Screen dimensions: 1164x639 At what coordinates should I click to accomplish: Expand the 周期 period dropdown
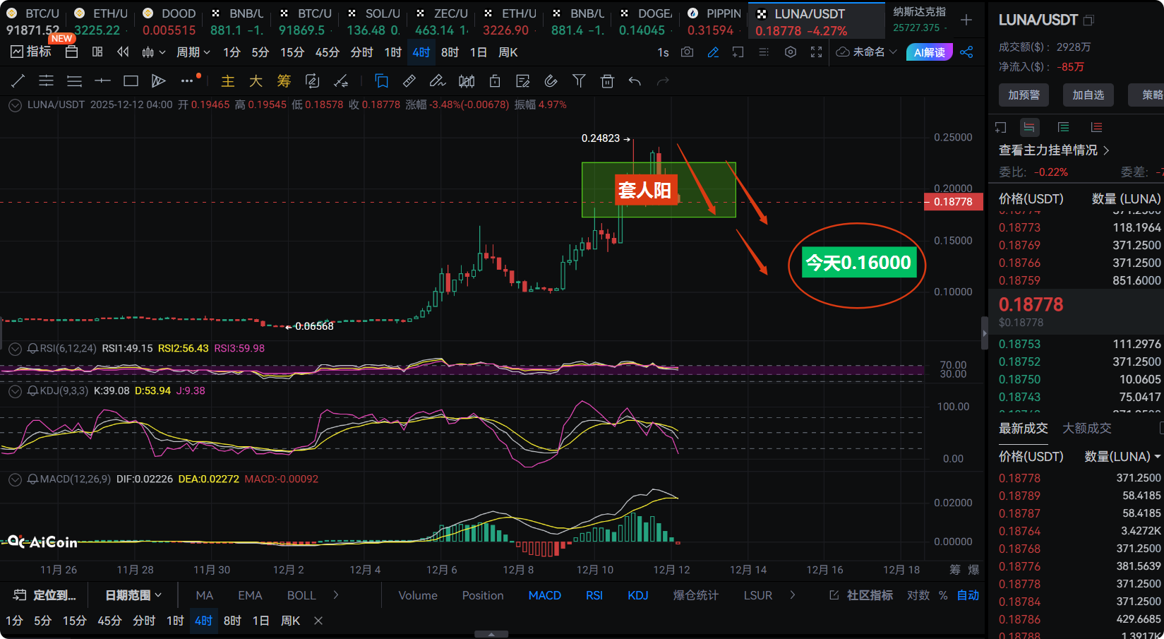click(x=193, y=52)
